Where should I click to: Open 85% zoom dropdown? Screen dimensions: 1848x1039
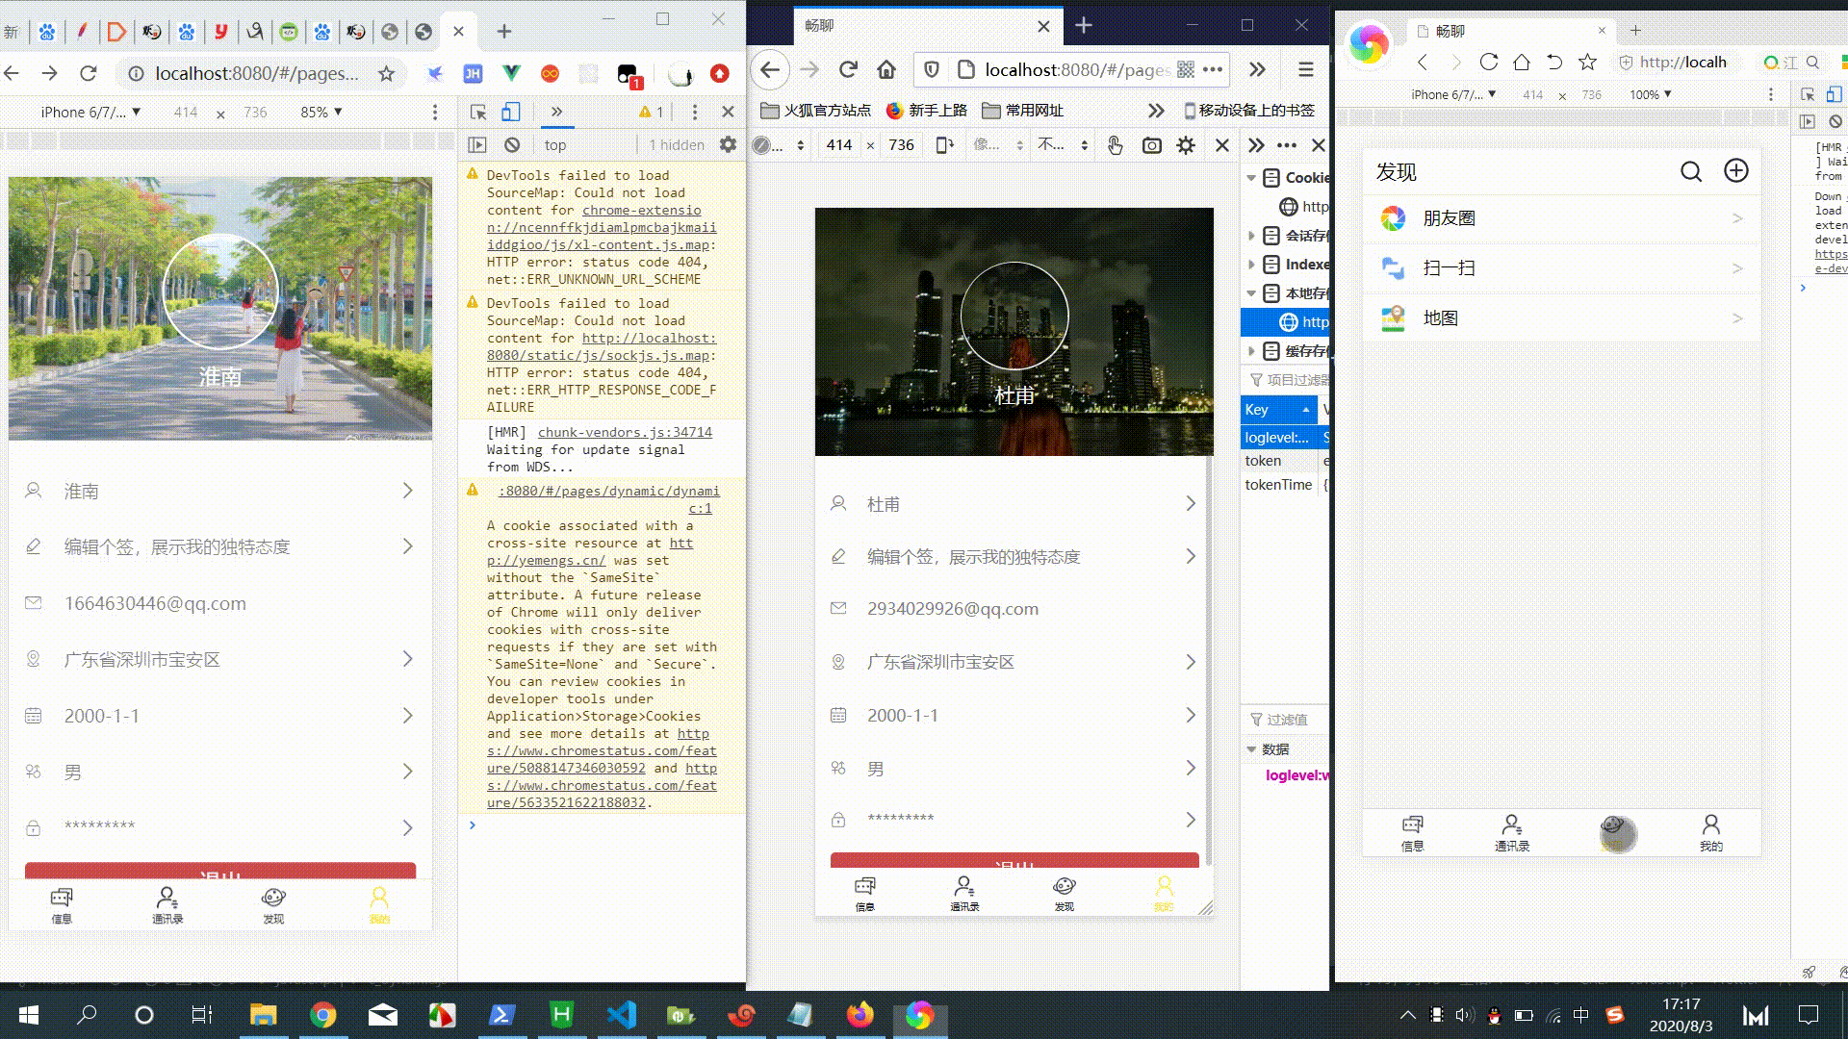click(321, 113)
